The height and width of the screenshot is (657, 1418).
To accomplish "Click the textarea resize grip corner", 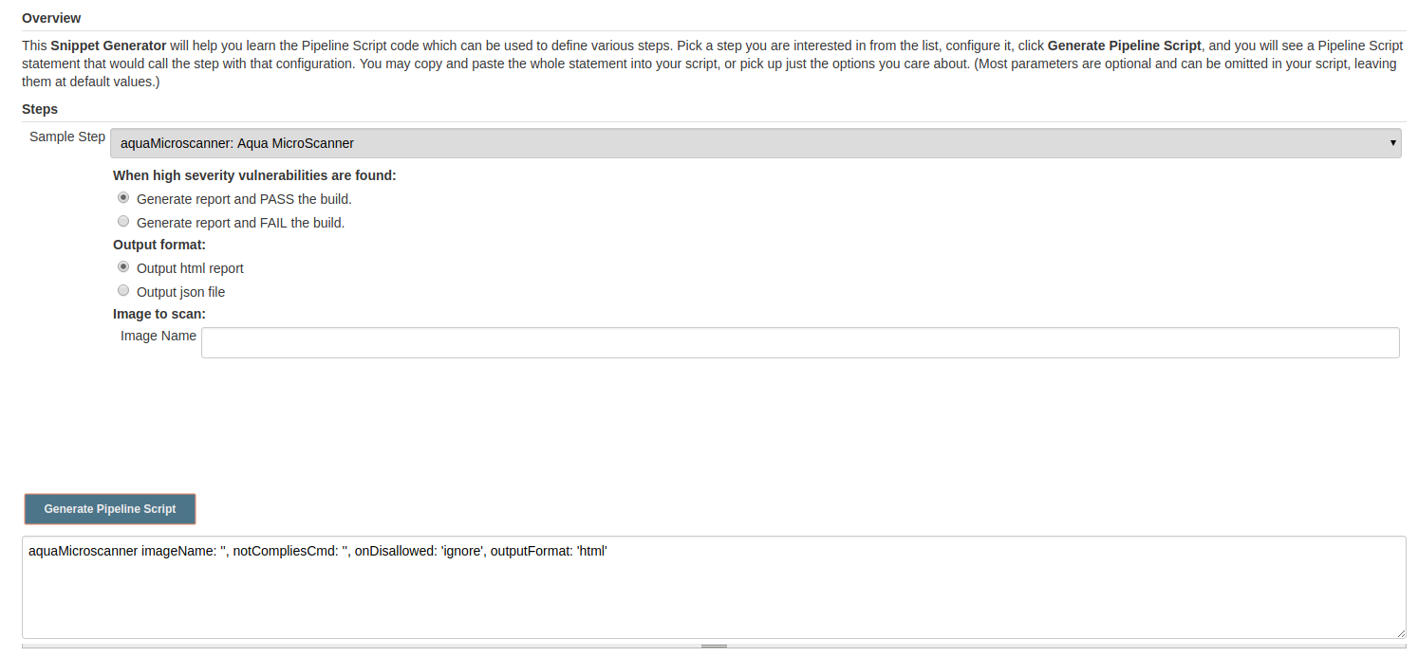I will (x=1400, y=632).
